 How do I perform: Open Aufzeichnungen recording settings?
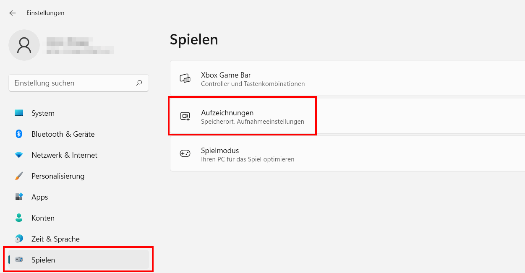(x=347, y=116)
